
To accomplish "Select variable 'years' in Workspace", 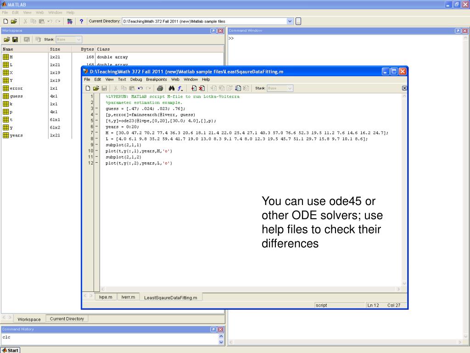I will (16, 136).
